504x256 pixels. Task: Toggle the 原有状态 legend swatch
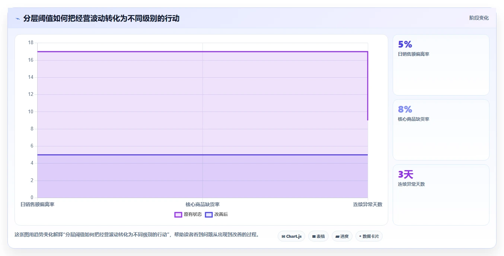[x=178, y=214]
